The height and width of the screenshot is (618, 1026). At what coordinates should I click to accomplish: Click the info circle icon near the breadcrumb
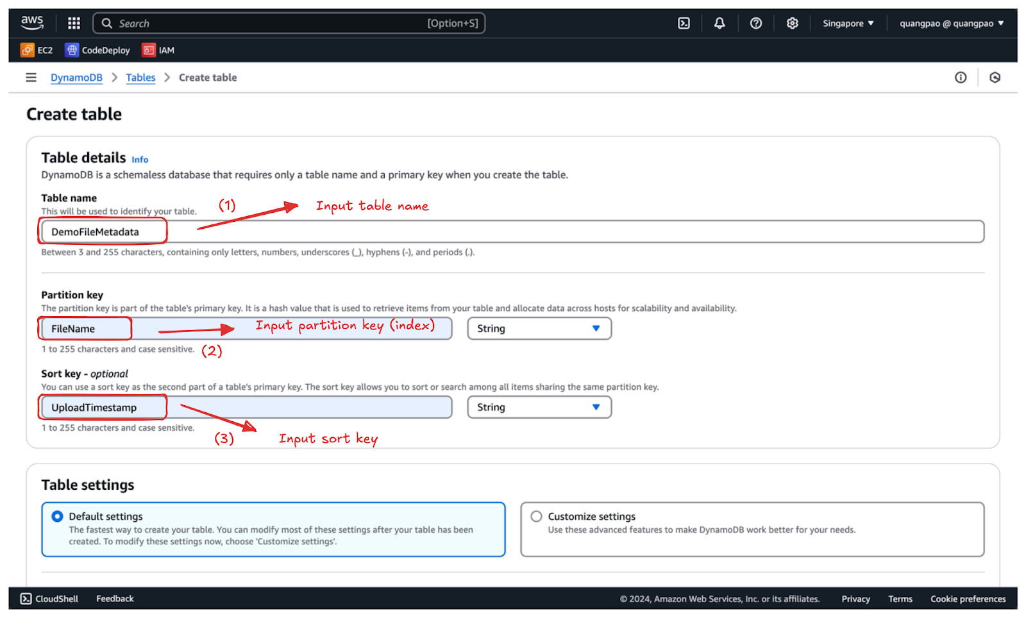click(x=960, y=77)
